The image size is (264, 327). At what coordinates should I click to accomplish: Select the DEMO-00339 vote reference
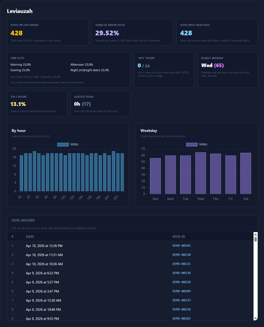pyautogui.click(x=181, y=273)
